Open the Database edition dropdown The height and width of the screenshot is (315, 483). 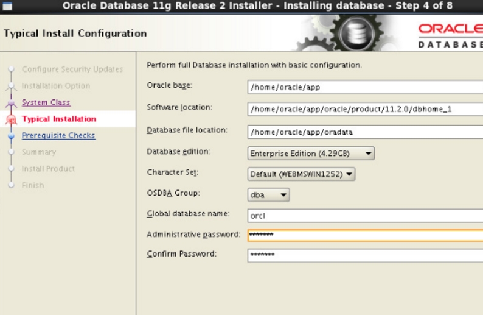point(311,154)
